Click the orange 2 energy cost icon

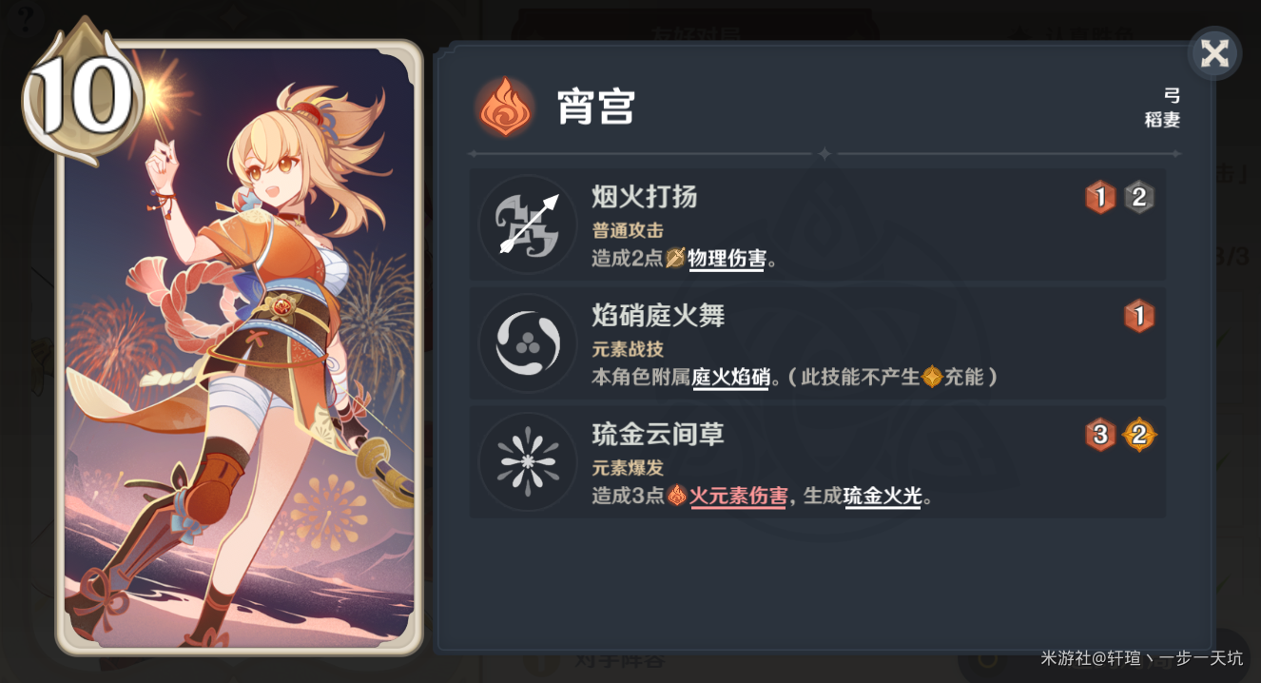pyautogui.click(x=1139, y=435)
